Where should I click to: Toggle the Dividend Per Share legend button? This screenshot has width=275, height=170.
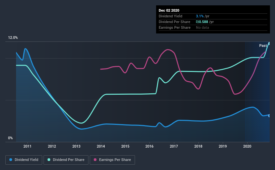pos(66,160)
